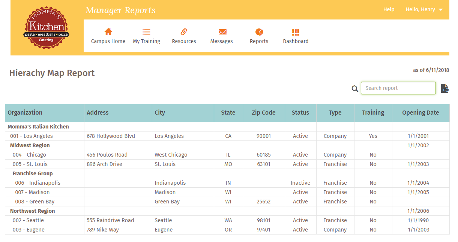Sort by the Opening Date column header

pos(420,112)
